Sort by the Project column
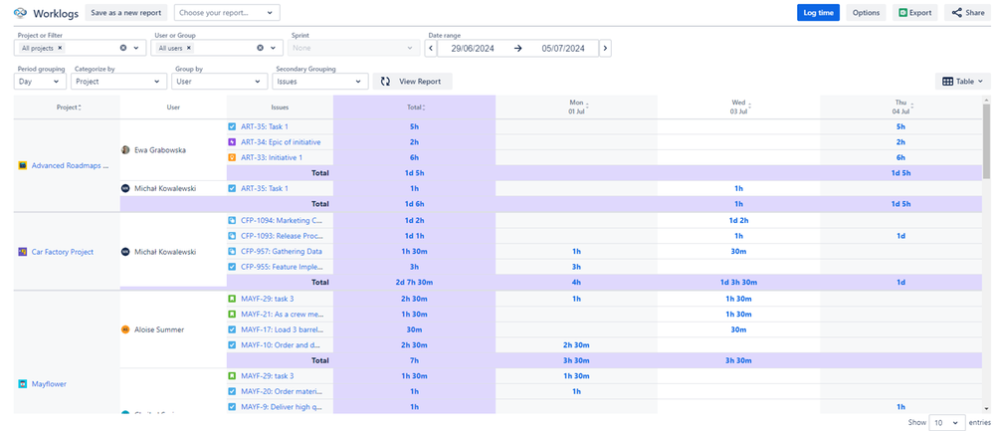 pos(80,108)
